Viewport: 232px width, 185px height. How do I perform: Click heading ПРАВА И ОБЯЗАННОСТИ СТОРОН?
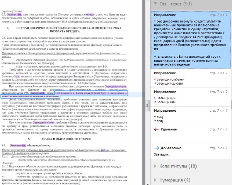(67, 139)
